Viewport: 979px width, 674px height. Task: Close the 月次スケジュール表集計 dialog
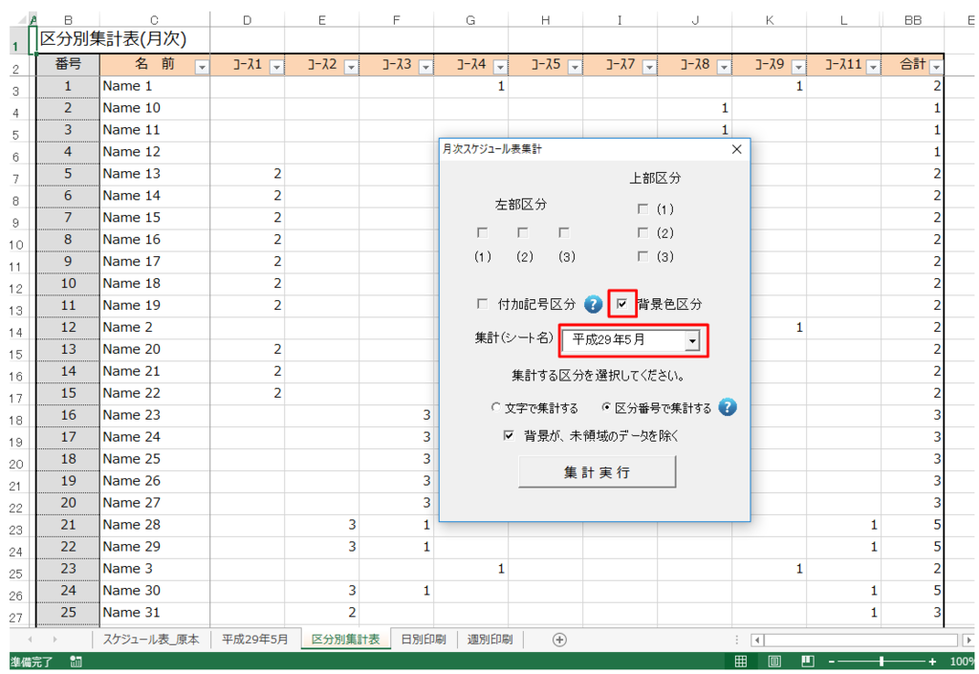(x=736, y=149)
